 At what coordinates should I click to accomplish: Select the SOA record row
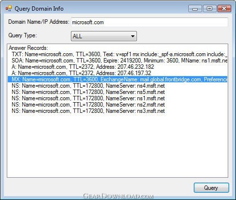tap(118, 61)
